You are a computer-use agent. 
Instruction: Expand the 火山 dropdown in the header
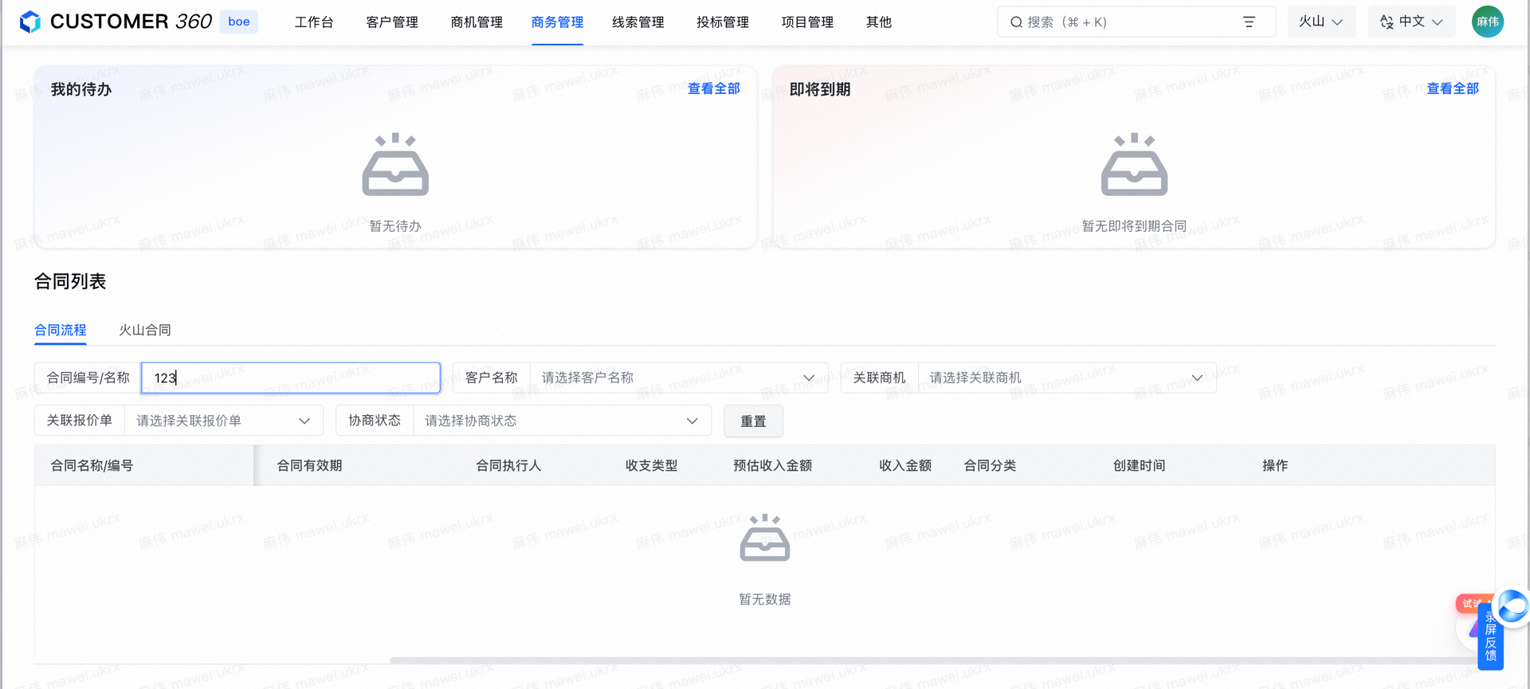(1321, 22)
